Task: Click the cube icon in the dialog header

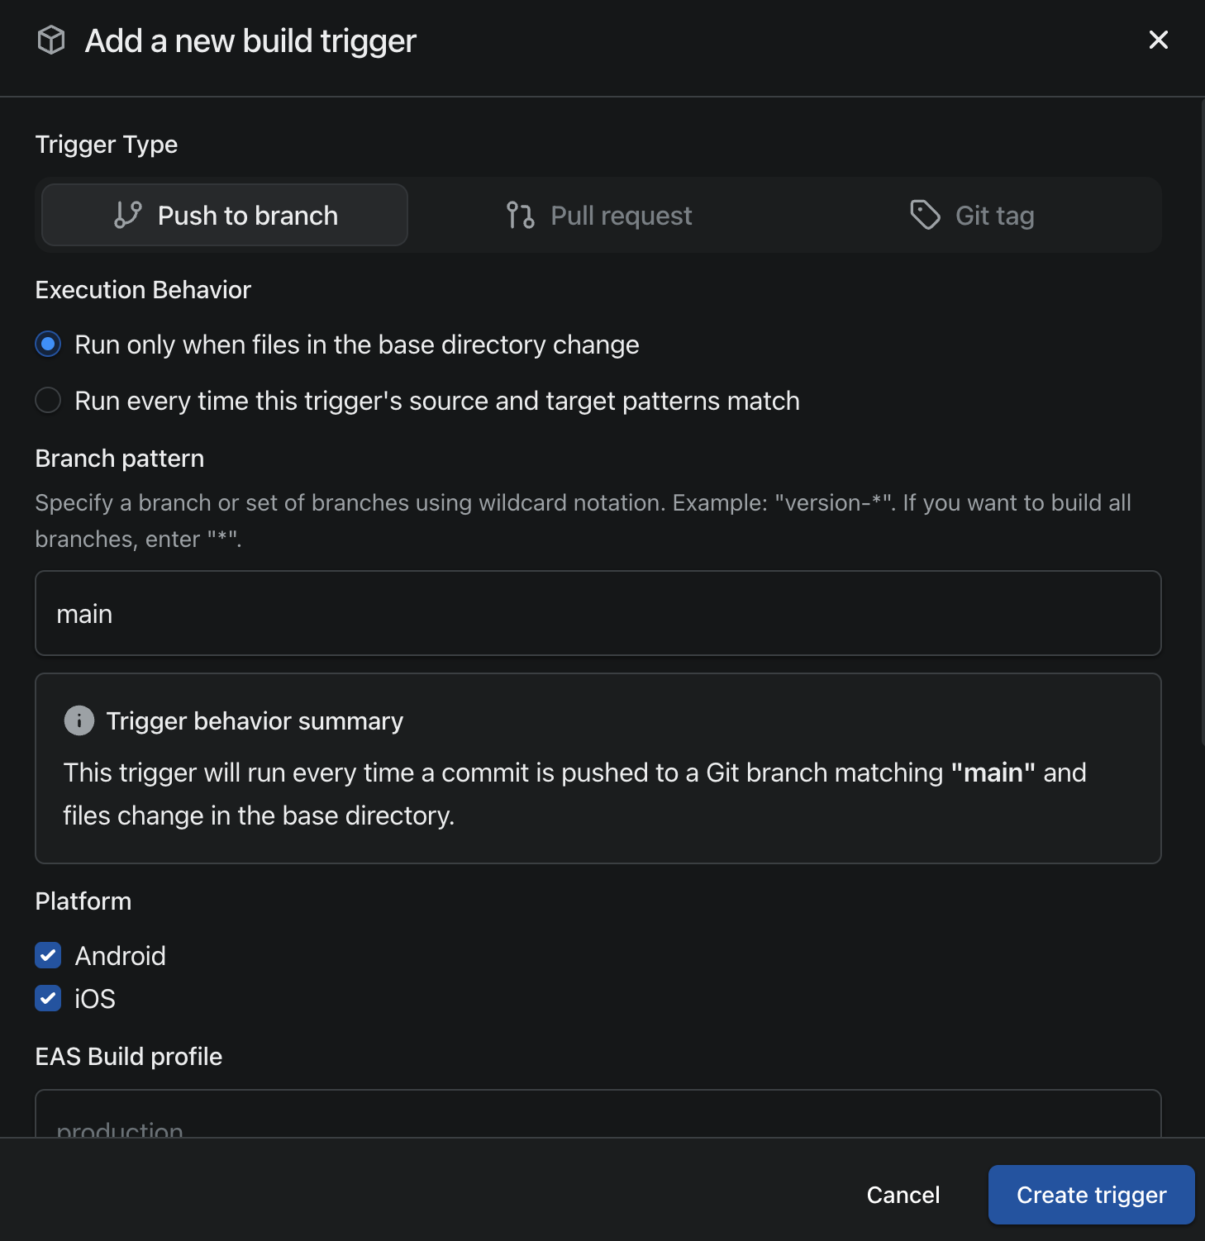Action: click(x=51, y=40)
